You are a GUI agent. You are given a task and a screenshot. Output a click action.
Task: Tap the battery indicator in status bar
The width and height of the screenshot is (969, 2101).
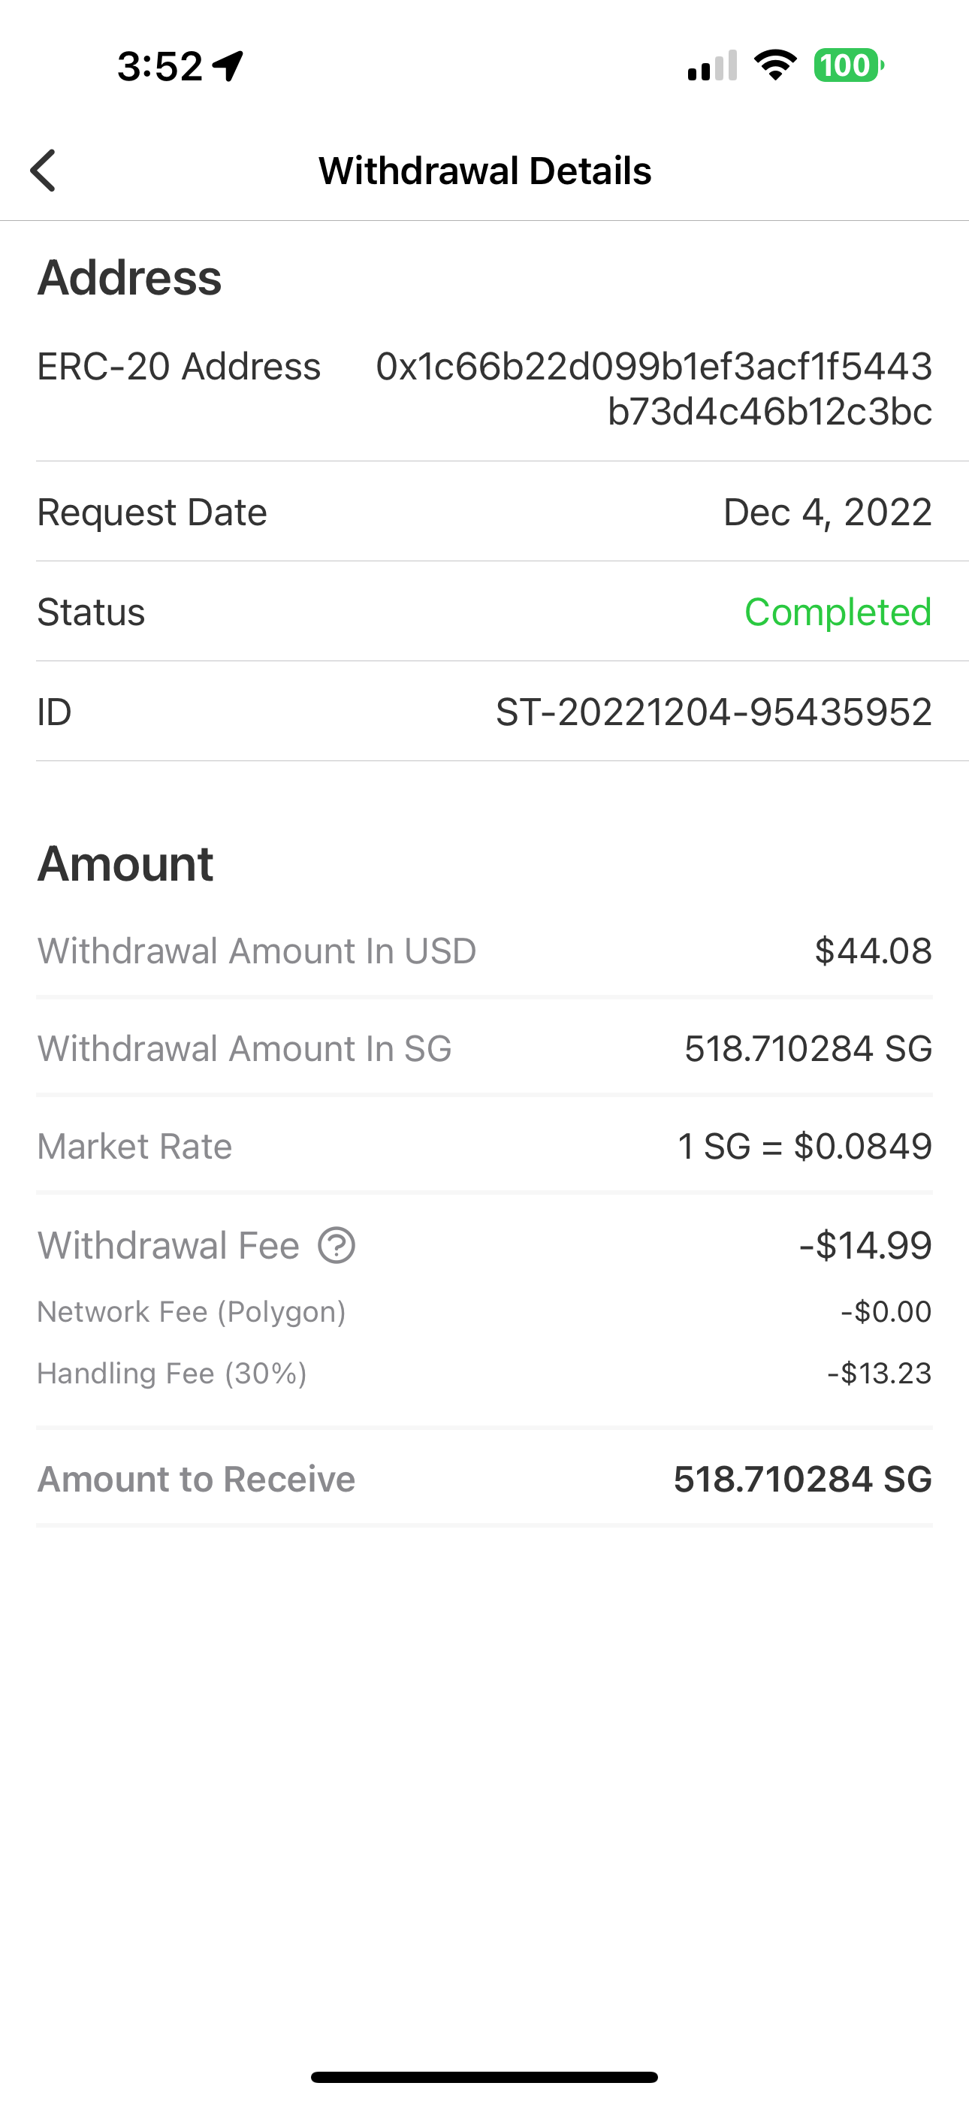click(848, 65)
